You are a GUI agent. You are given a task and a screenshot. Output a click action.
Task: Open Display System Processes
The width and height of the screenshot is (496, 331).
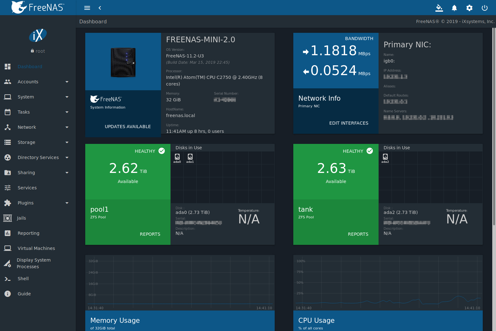(x=38, y=263)
